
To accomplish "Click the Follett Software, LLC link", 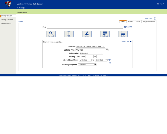I will (x=74, y=75).
